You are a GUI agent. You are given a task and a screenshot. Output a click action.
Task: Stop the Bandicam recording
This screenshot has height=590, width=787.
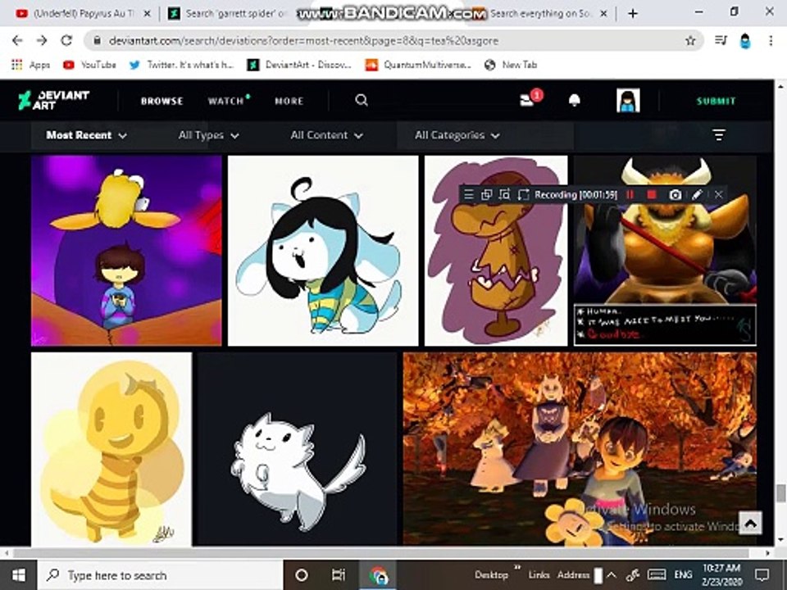pos(652,195)
